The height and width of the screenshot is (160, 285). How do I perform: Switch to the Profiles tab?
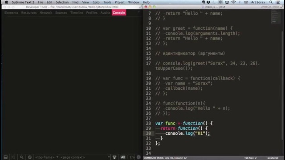(x=92, y=13)
